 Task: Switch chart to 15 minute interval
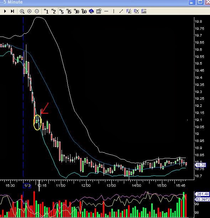[x=69, y=11]
